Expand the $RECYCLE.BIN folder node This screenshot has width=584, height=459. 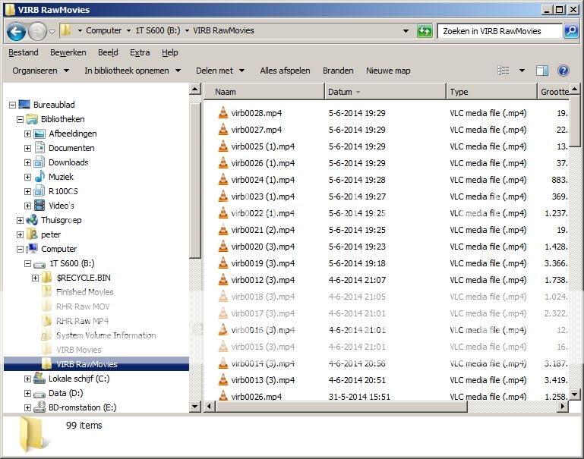click(x=36, y=278)
